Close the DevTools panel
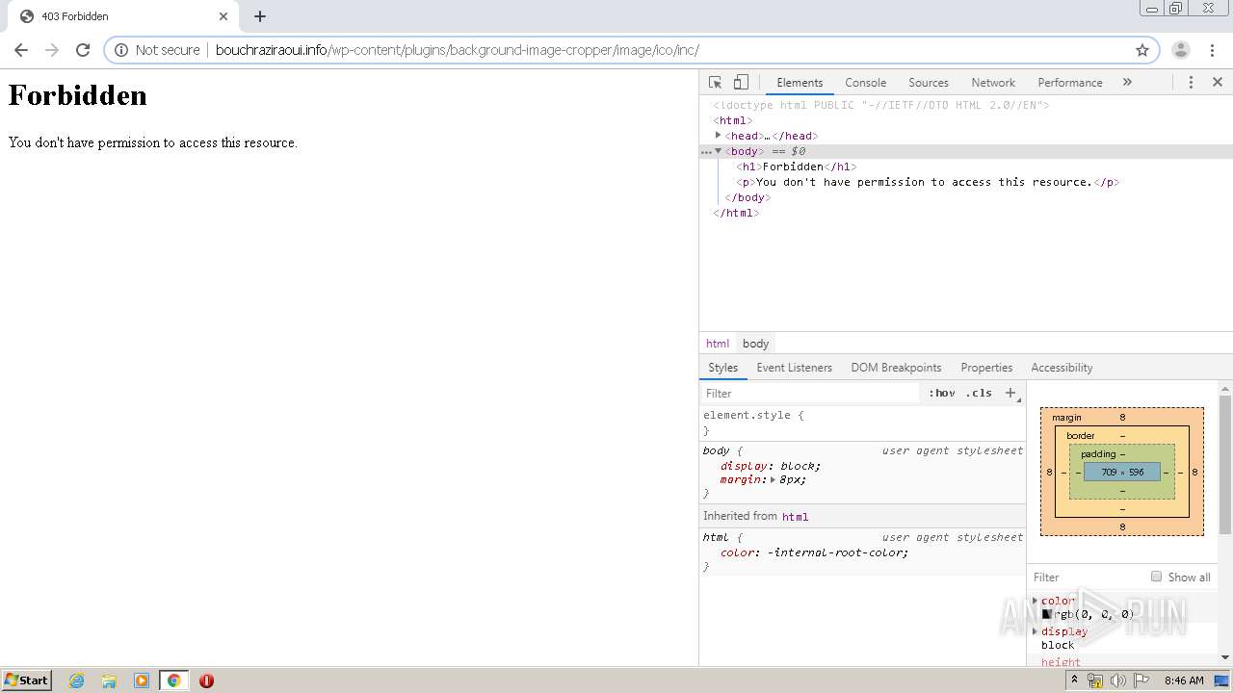Image resolution: width=1233 pixels, height=693 pixels. 1218,83
